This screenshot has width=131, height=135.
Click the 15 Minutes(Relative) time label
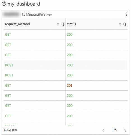[37, 15]
